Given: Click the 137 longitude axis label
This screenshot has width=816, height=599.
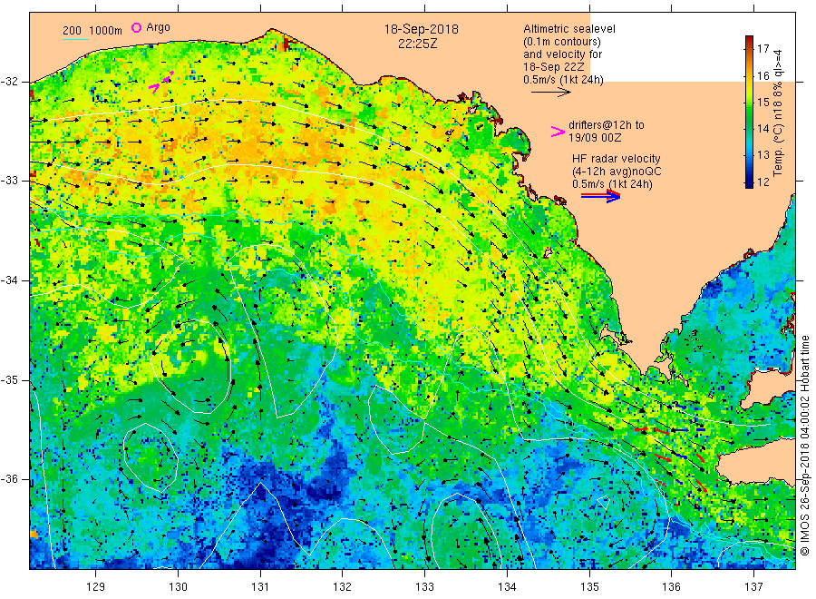Looking at the screenshot, I should [753, 587].
